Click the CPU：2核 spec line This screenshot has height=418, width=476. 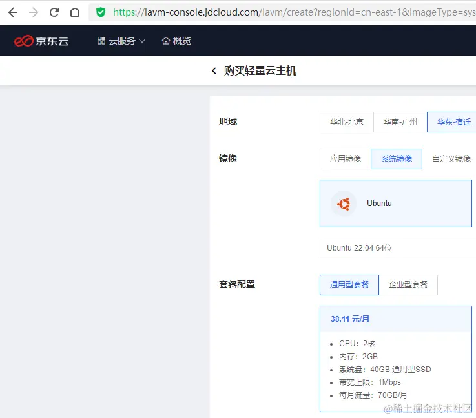click(357, 344)
